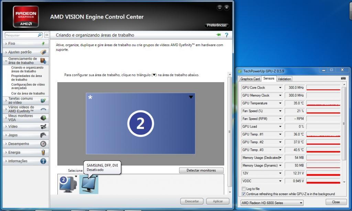Select the monitor 2 CRT icon

(68, 184)
